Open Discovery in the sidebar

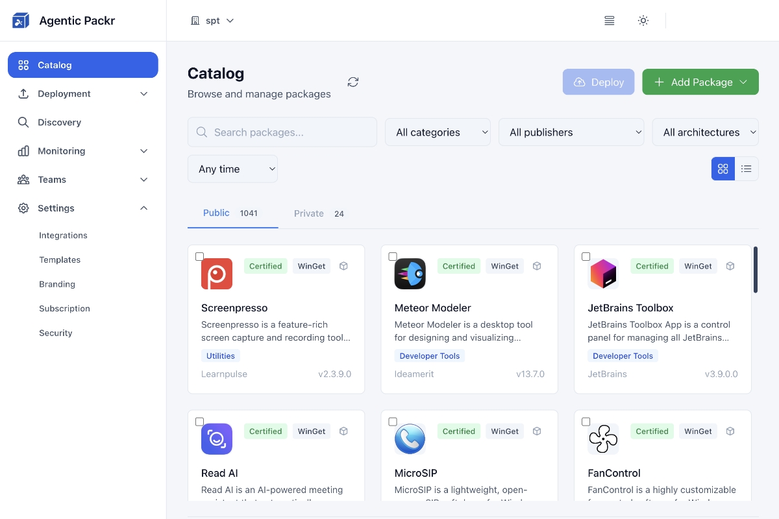(x=83, y=122)
